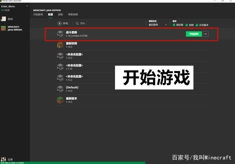Click furnace icon of the (Default) profile

tap(60, 89)
